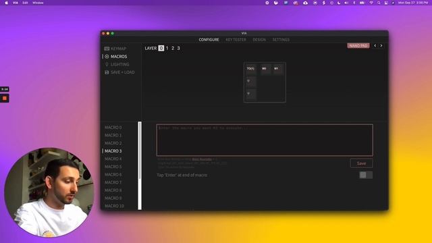Choose Macro 10 from the list
Screen dimensions: 432x243
point(114,206)
